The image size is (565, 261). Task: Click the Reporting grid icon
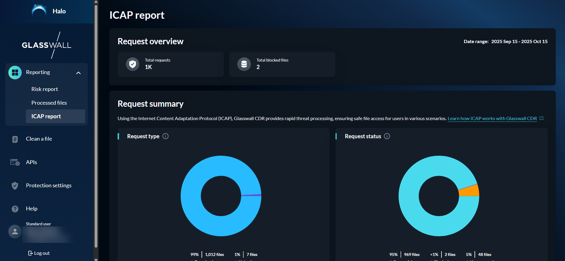[x=15, y=73]
